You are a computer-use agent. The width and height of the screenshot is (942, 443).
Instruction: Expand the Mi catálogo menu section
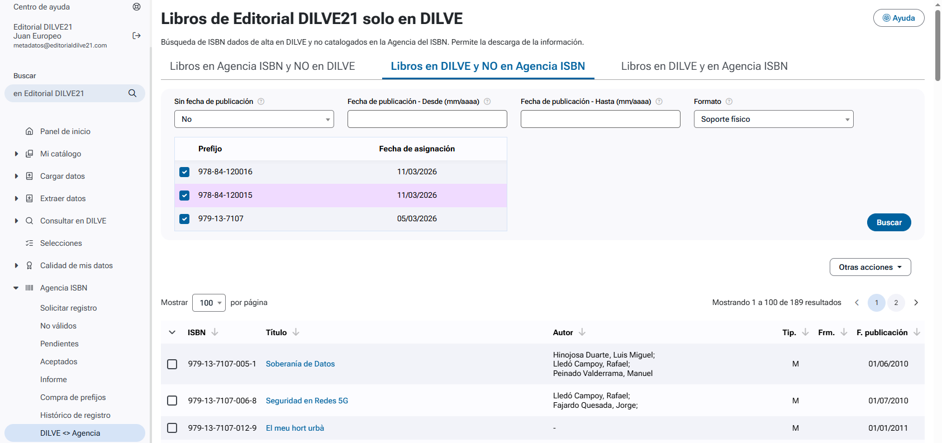pyautogui.click(x=16, y=154)
